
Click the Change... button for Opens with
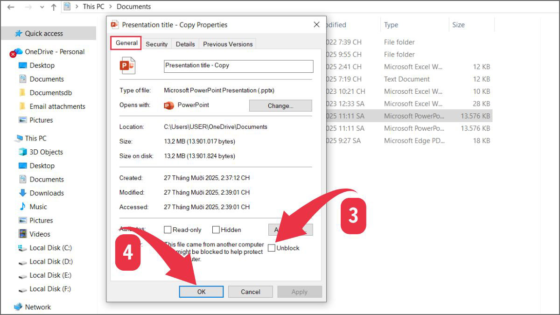280,105
